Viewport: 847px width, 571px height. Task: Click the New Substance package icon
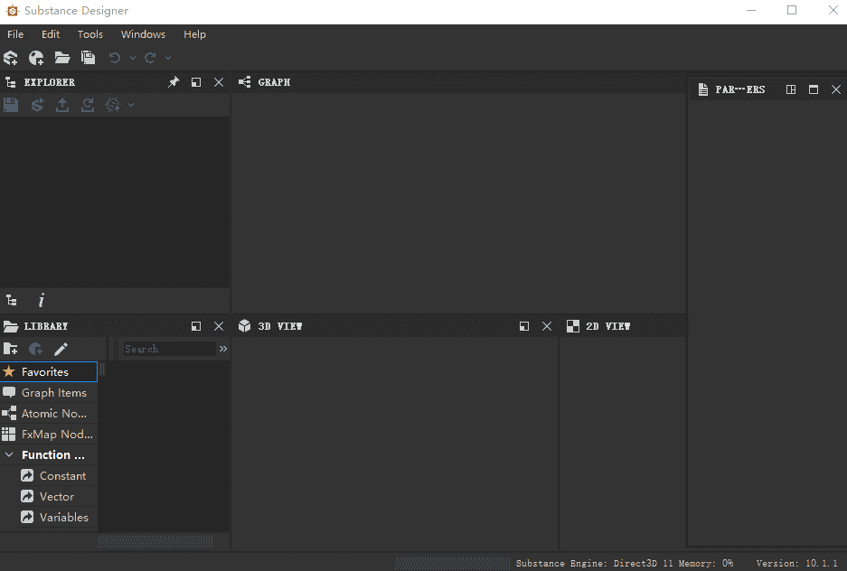(x=11, y=58)
